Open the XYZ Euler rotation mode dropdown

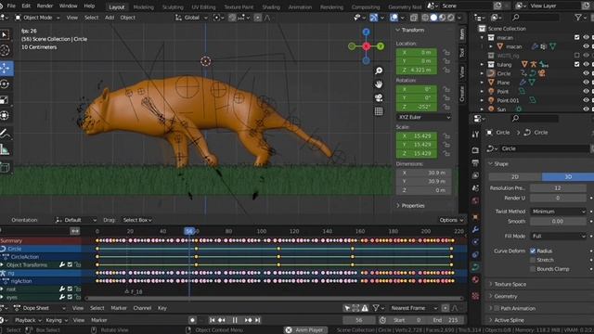pos(424,118)
